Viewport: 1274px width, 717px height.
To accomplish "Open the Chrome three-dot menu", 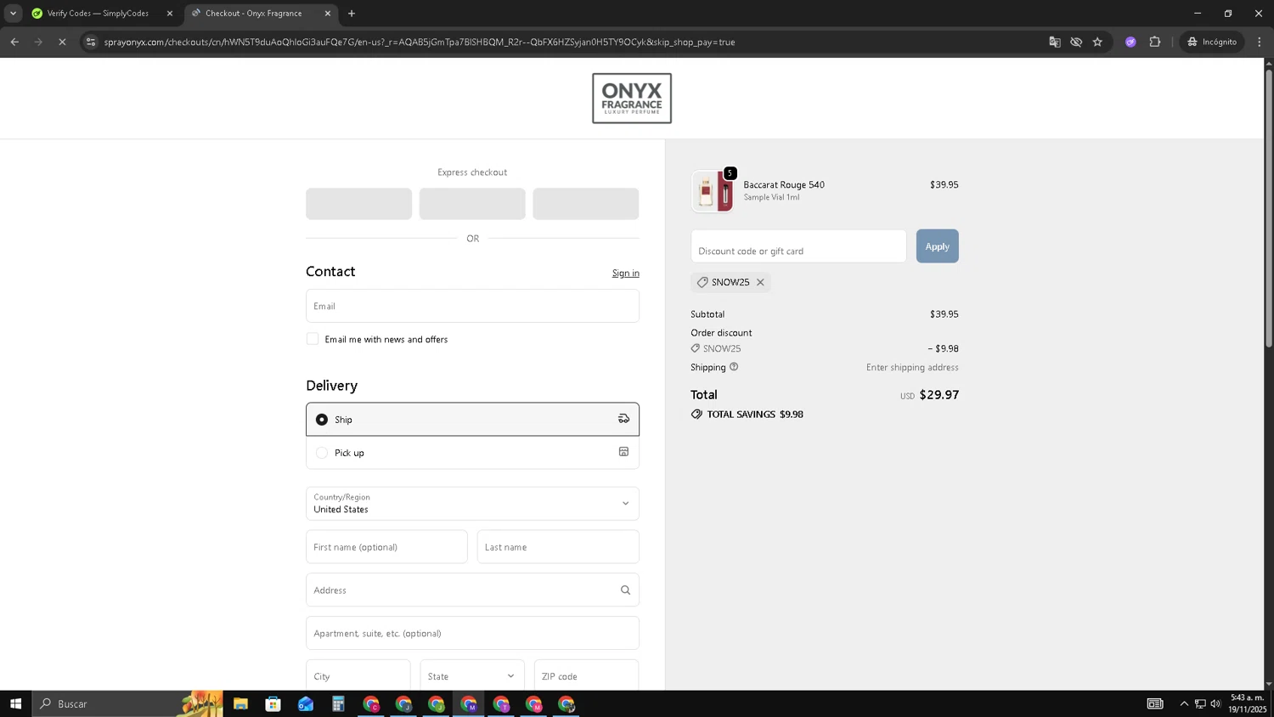I will coord(1260,42).
